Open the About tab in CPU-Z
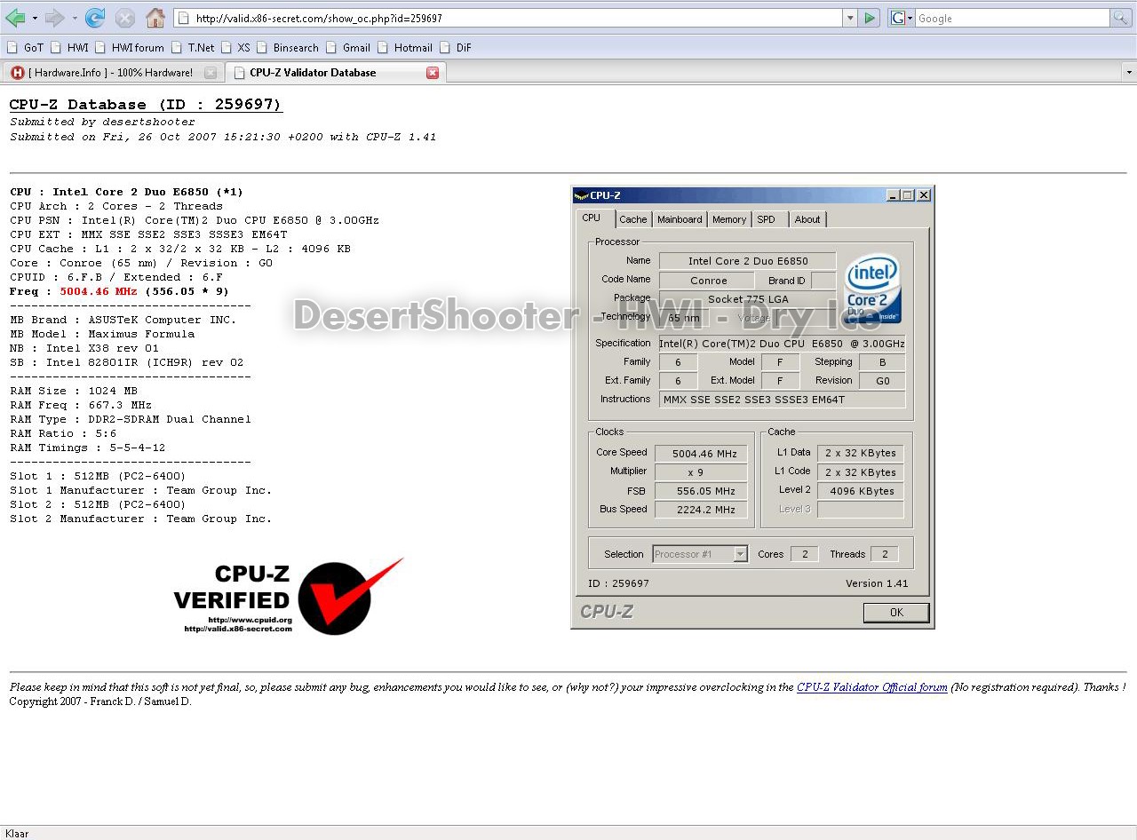 [x=807, y=219]
